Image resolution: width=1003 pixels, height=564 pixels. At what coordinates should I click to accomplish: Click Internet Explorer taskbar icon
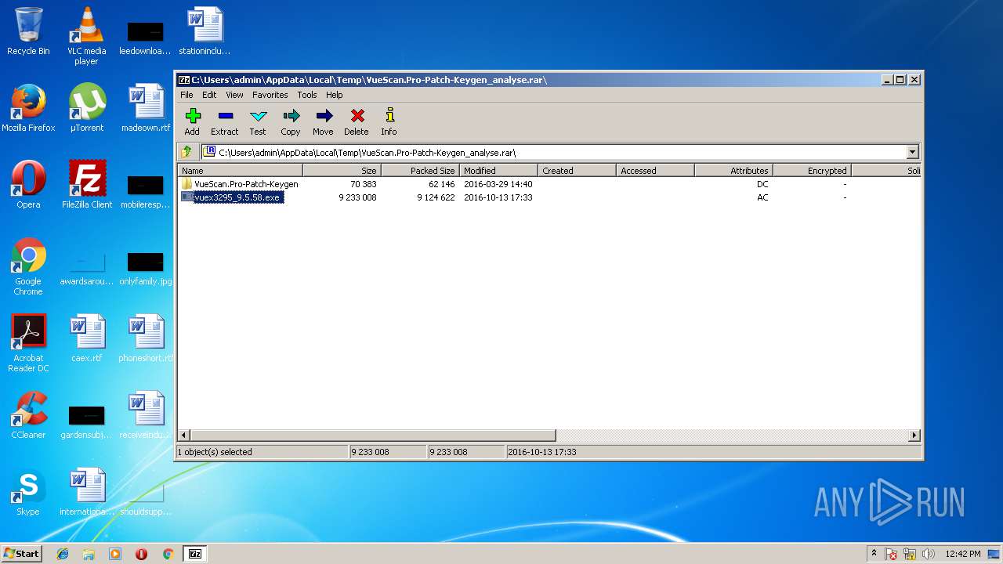point(63,554)
